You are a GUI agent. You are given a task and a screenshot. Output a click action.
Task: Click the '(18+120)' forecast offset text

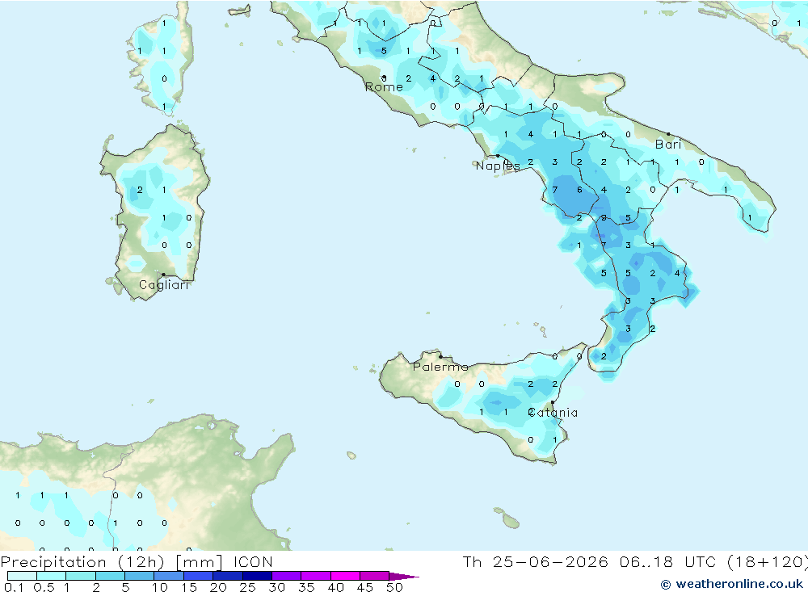[x=767, y=561]
